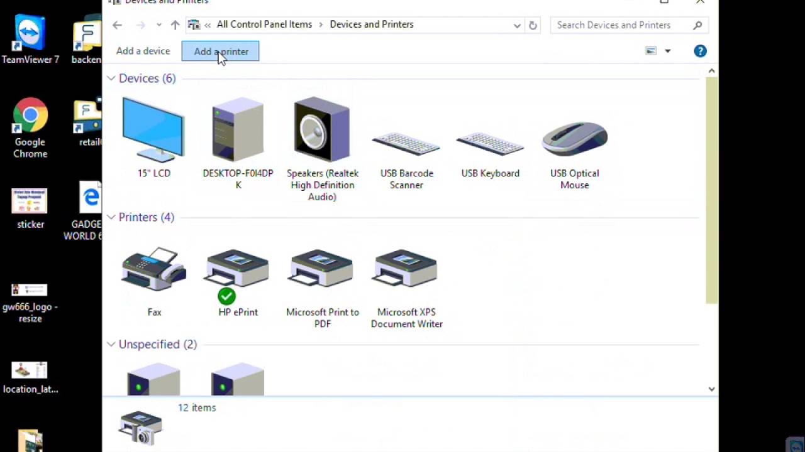Collapse the Unspecified (2) group

pos(111,345)
